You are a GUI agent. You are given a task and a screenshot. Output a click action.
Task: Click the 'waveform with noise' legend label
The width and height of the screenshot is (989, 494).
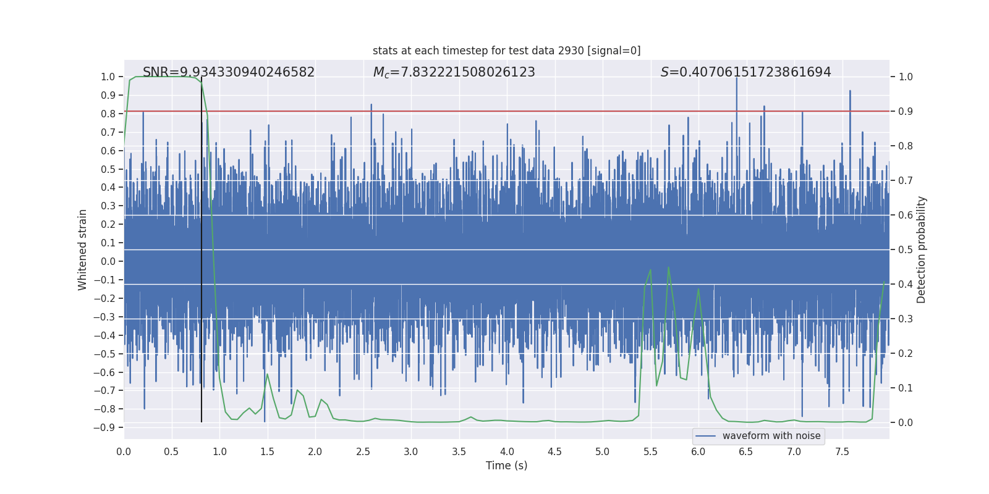[x=771, y=436]
